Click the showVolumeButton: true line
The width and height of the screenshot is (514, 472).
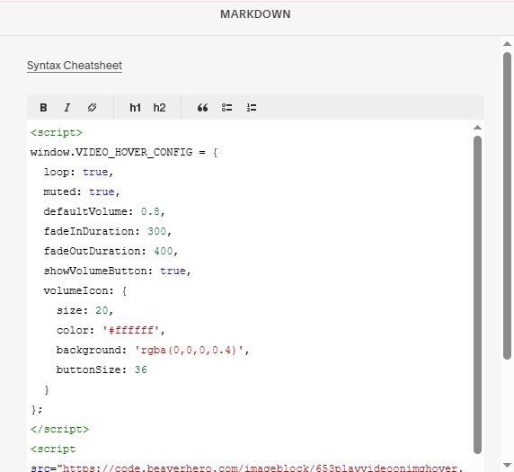(117, 271)
